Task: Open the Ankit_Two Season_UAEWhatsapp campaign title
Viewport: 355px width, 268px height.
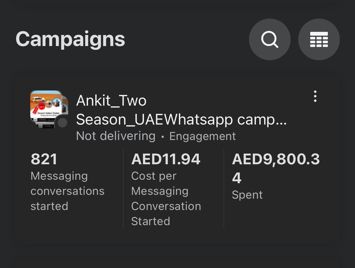Action: 181,110
